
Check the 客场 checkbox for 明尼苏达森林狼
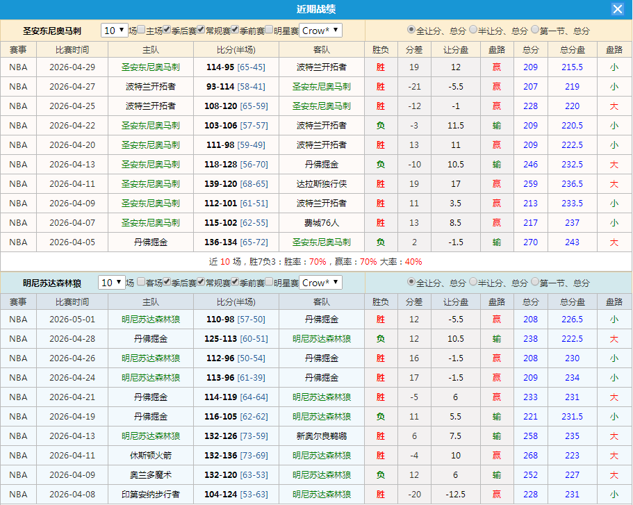[141, 281]
